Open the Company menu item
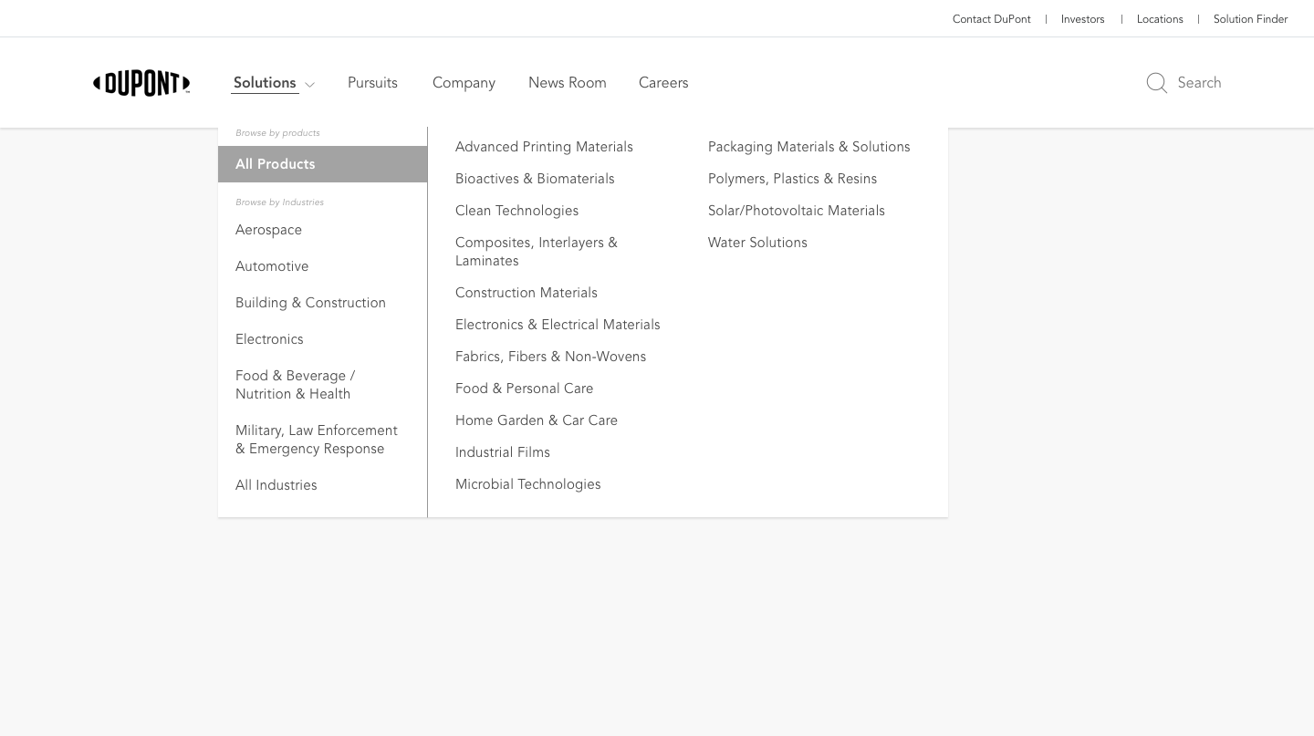 click(x=464, y=83)
